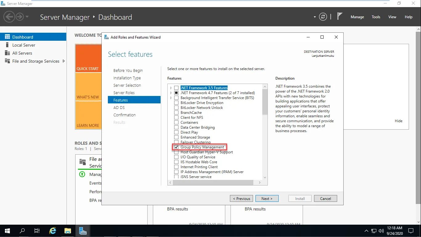
Task: Enable Client for NFS checkbox
Action: click(x=176, y=118)
